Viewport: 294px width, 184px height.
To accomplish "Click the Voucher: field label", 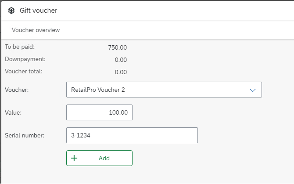I will point(16,90).
